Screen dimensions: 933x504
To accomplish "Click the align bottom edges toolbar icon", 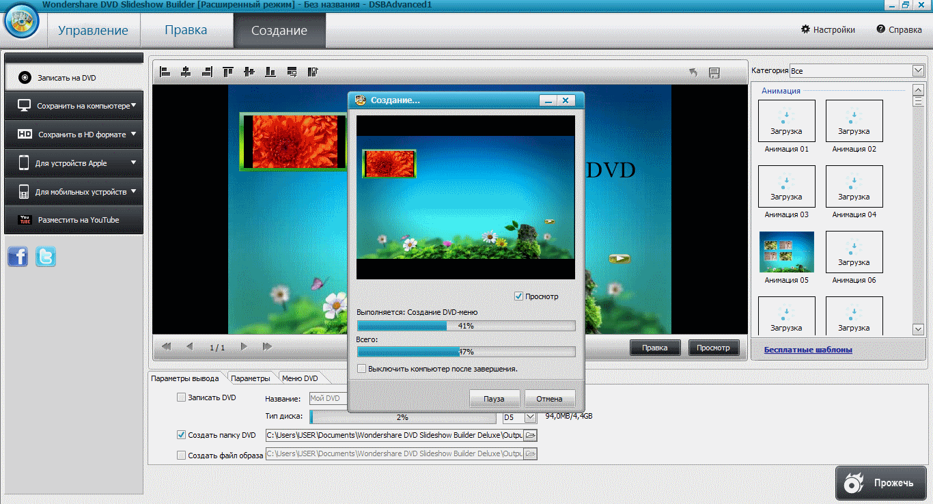I will [270, 71].
